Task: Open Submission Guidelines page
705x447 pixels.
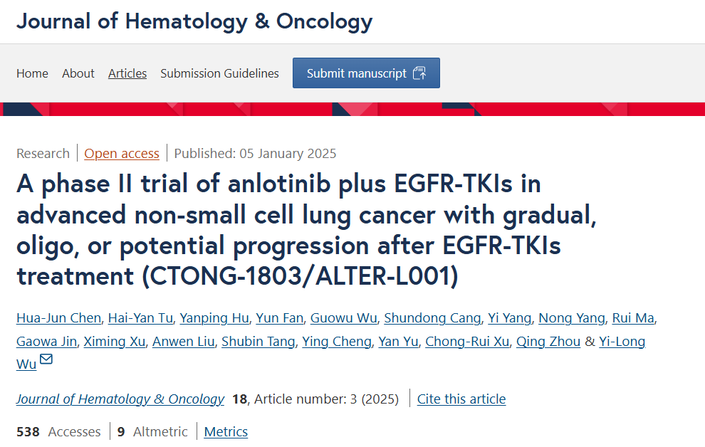Action: point(219,73)
